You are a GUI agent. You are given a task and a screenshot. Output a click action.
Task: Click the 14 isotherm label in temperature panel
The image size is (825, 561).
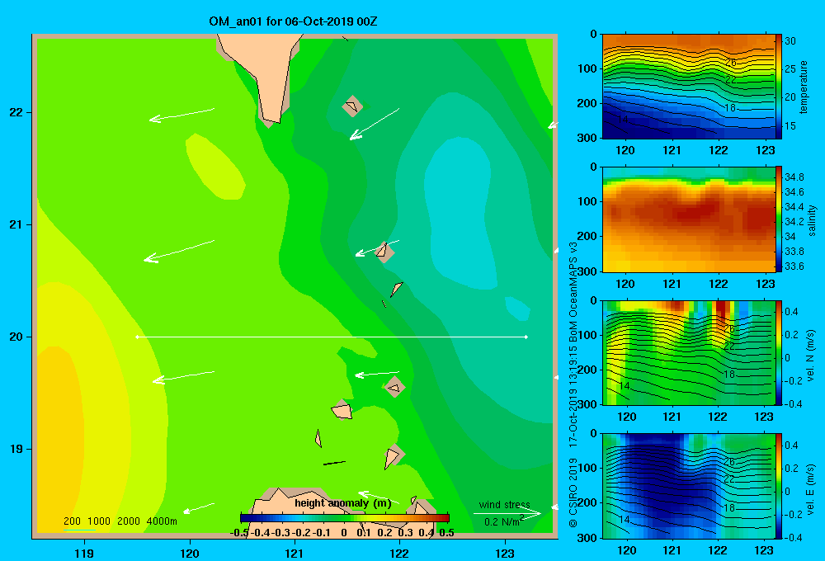622,120
